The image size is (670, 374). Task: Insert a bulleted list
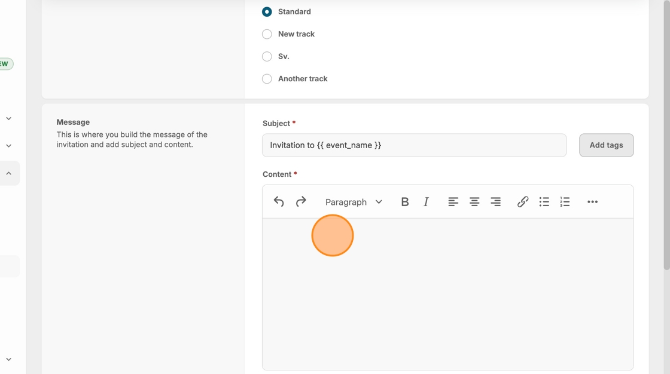coord(544,202)
